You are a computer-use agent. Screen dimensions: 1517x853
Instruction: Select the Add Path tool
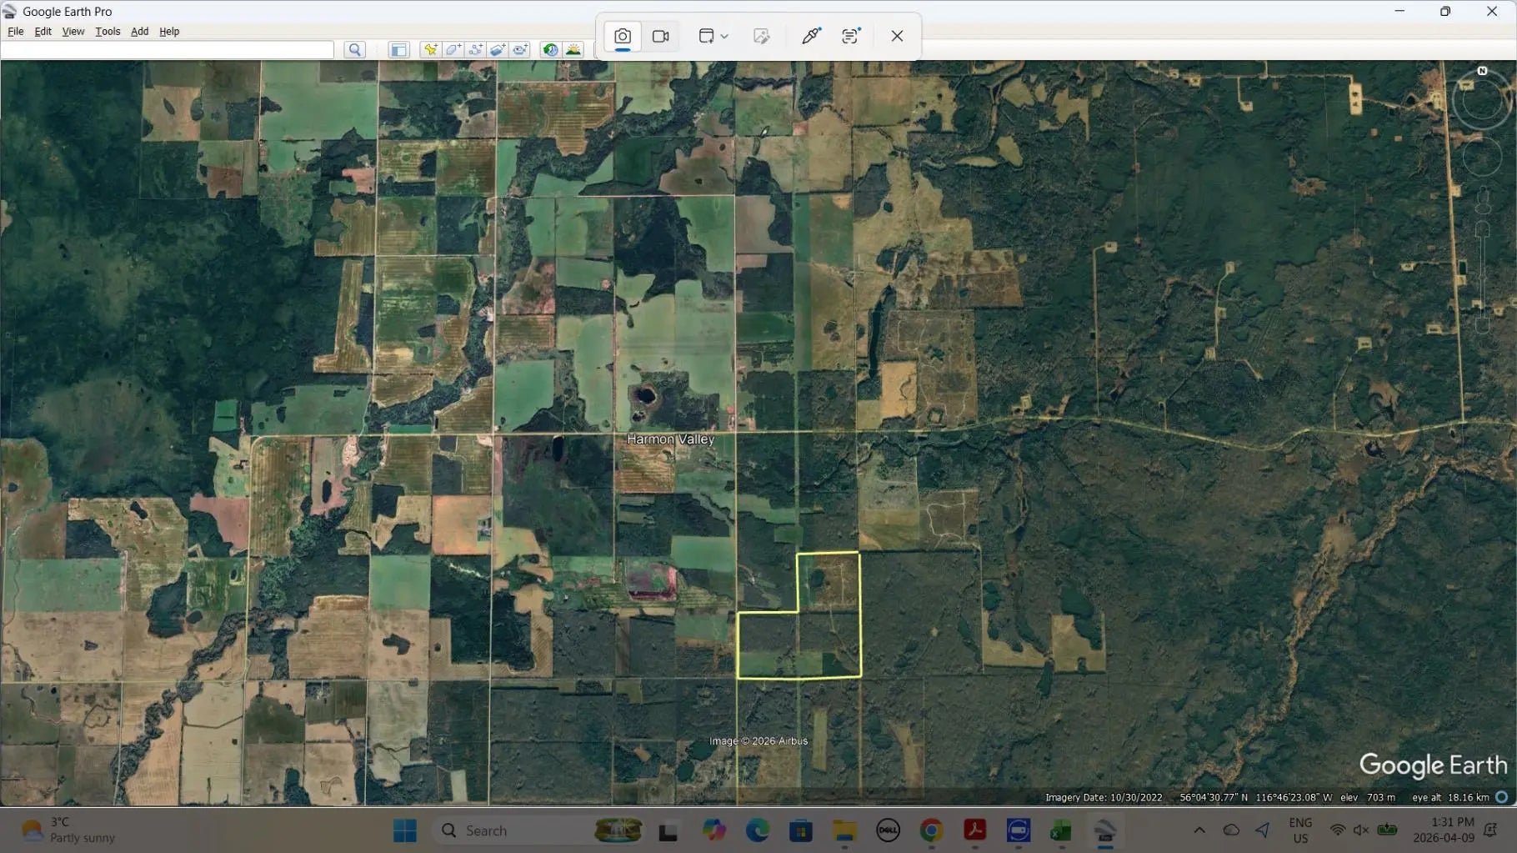pyautogui.click(x=475, y=50)
